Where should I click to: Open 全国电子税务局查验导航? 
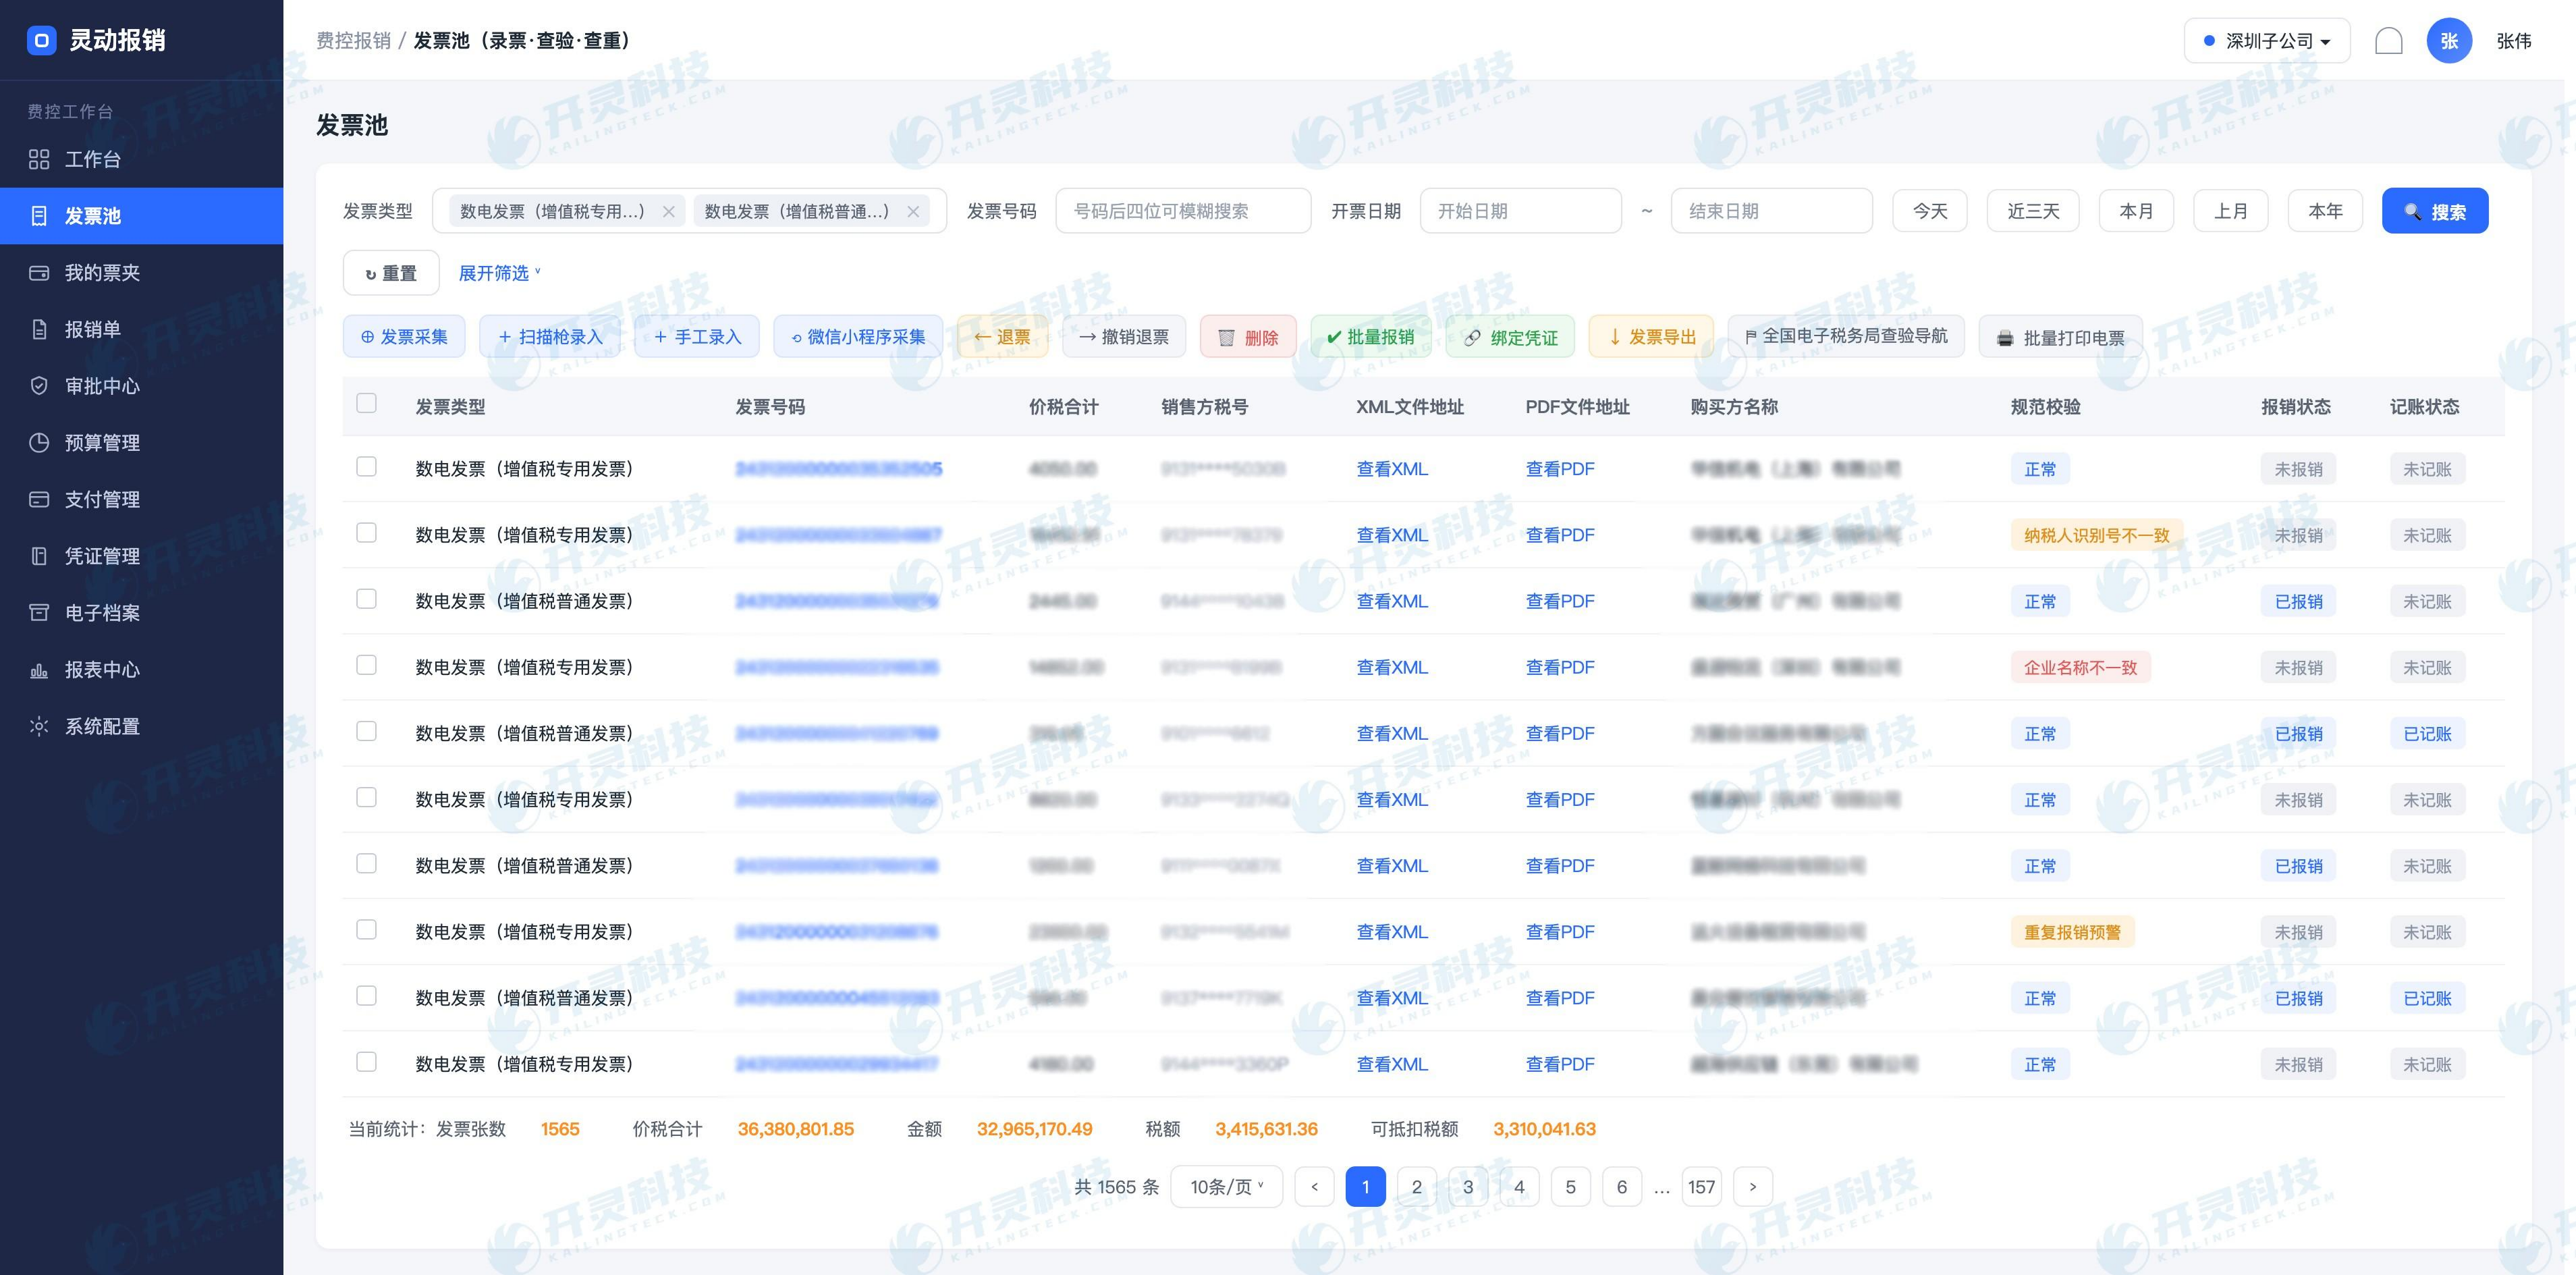1846,337
